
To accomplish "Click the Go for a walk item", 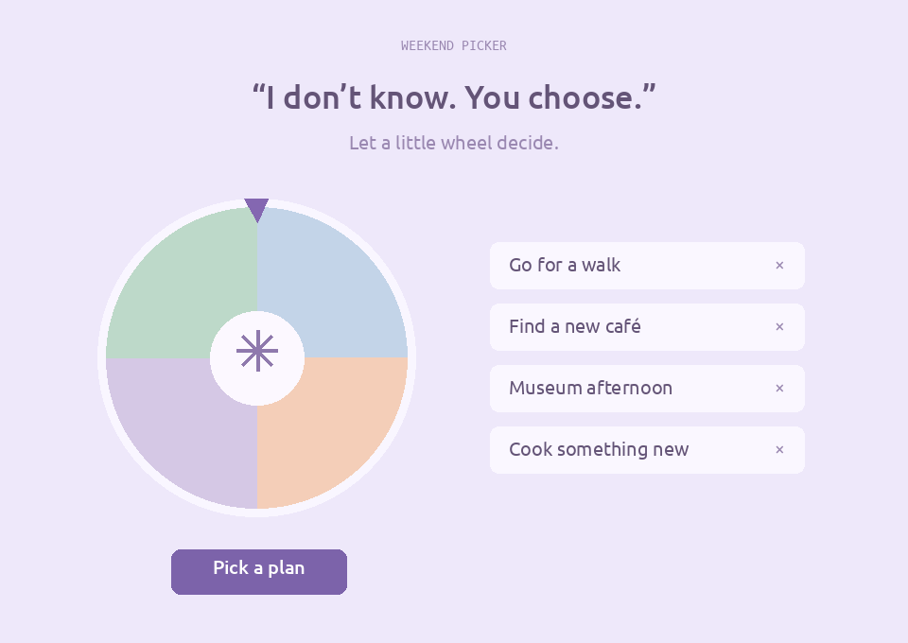I will click(647, 265).
